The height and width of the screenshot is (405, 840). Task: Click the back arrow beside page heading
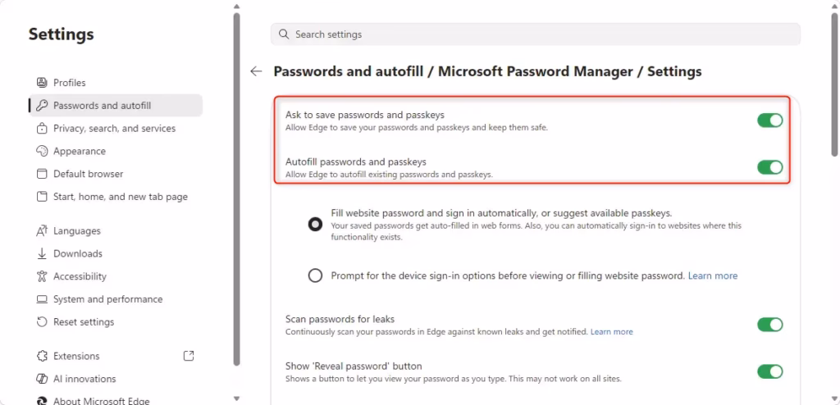point(256,71)
